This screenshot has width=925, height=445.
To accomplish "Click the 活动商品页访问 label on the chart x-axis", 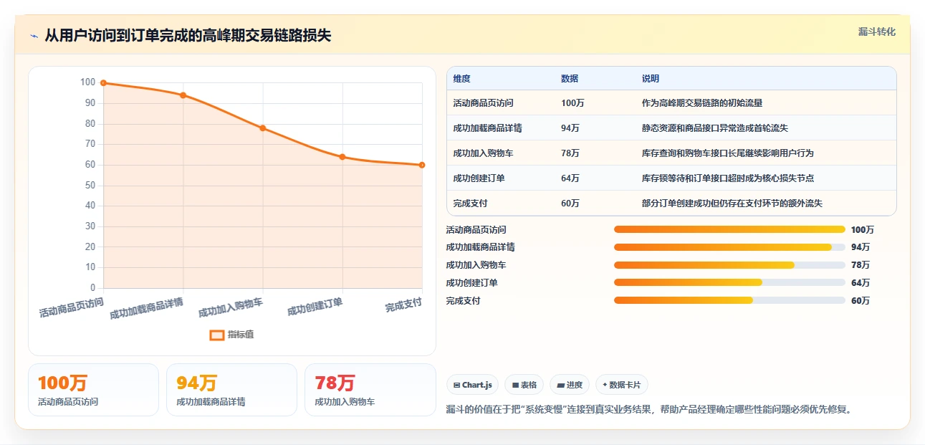I will pos(72,308).
